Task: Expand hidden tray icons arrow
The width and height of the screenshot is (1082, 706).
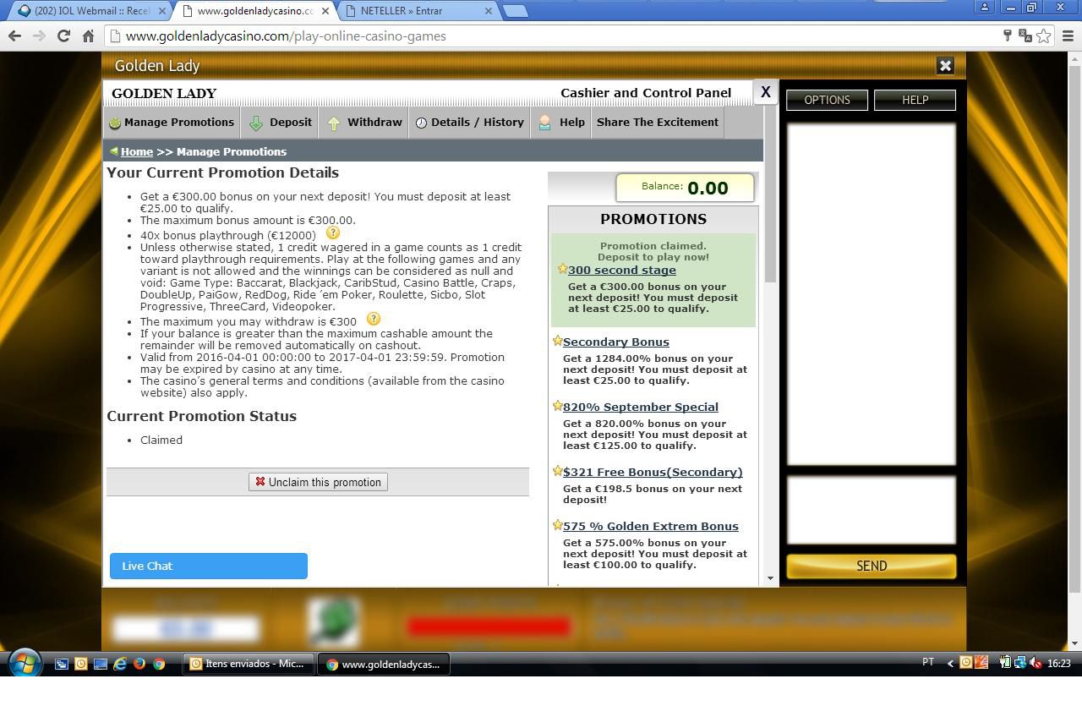Action: click(x=950, y=663)
